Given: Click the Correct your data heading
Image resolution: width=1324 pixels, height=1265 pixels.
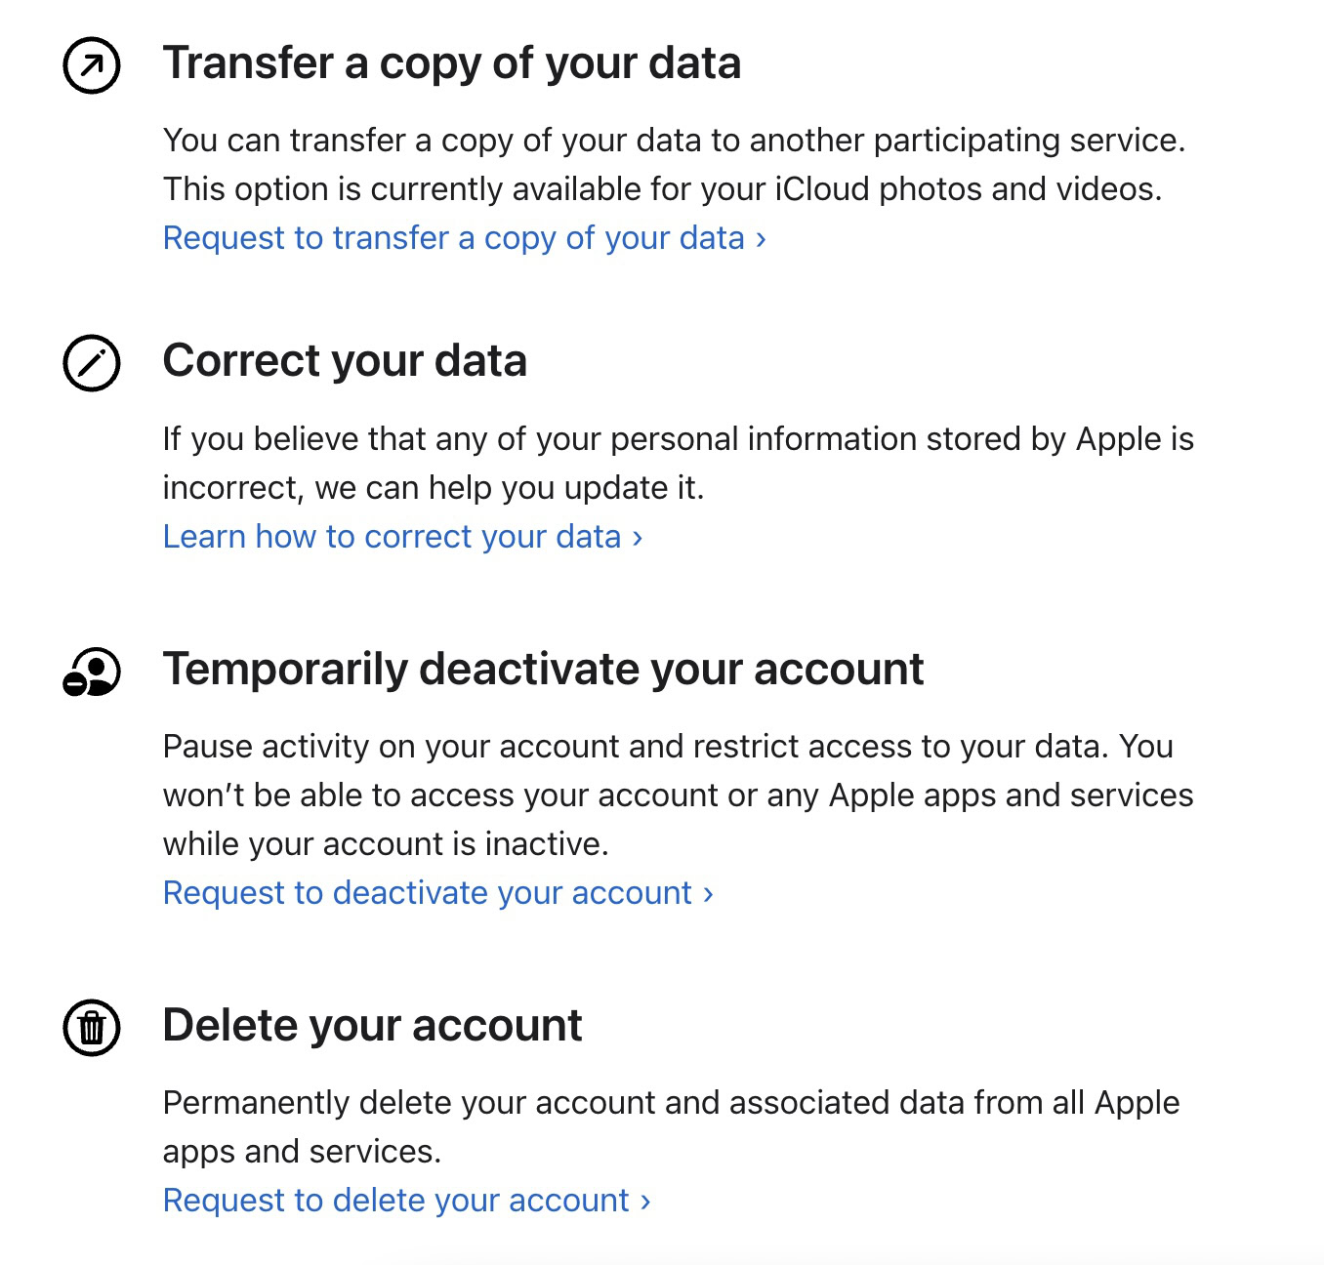Looking at the screenshot, I should (x=345, y=361).
